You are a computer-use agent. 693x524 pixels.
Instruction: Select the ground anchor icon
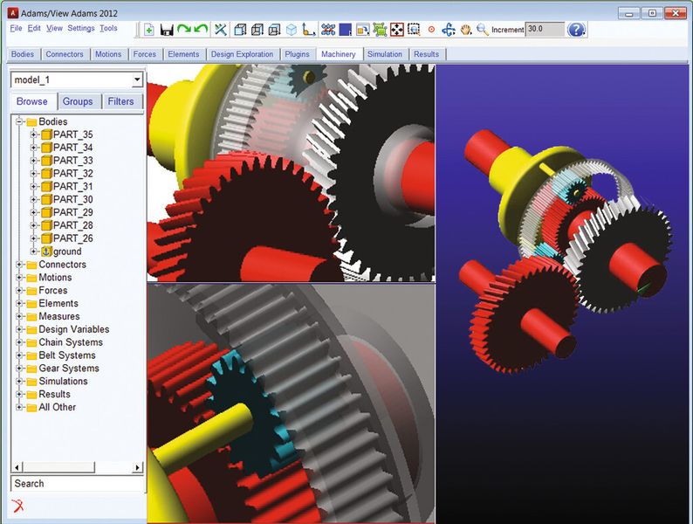(x=46, y=252)
